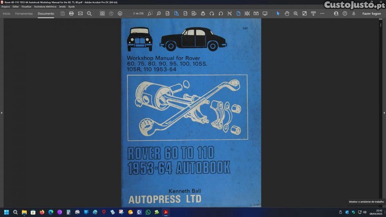Screen dimensions: 386x217
Task: Expand the left navigation pane arrow
Action: click(2, 112)
